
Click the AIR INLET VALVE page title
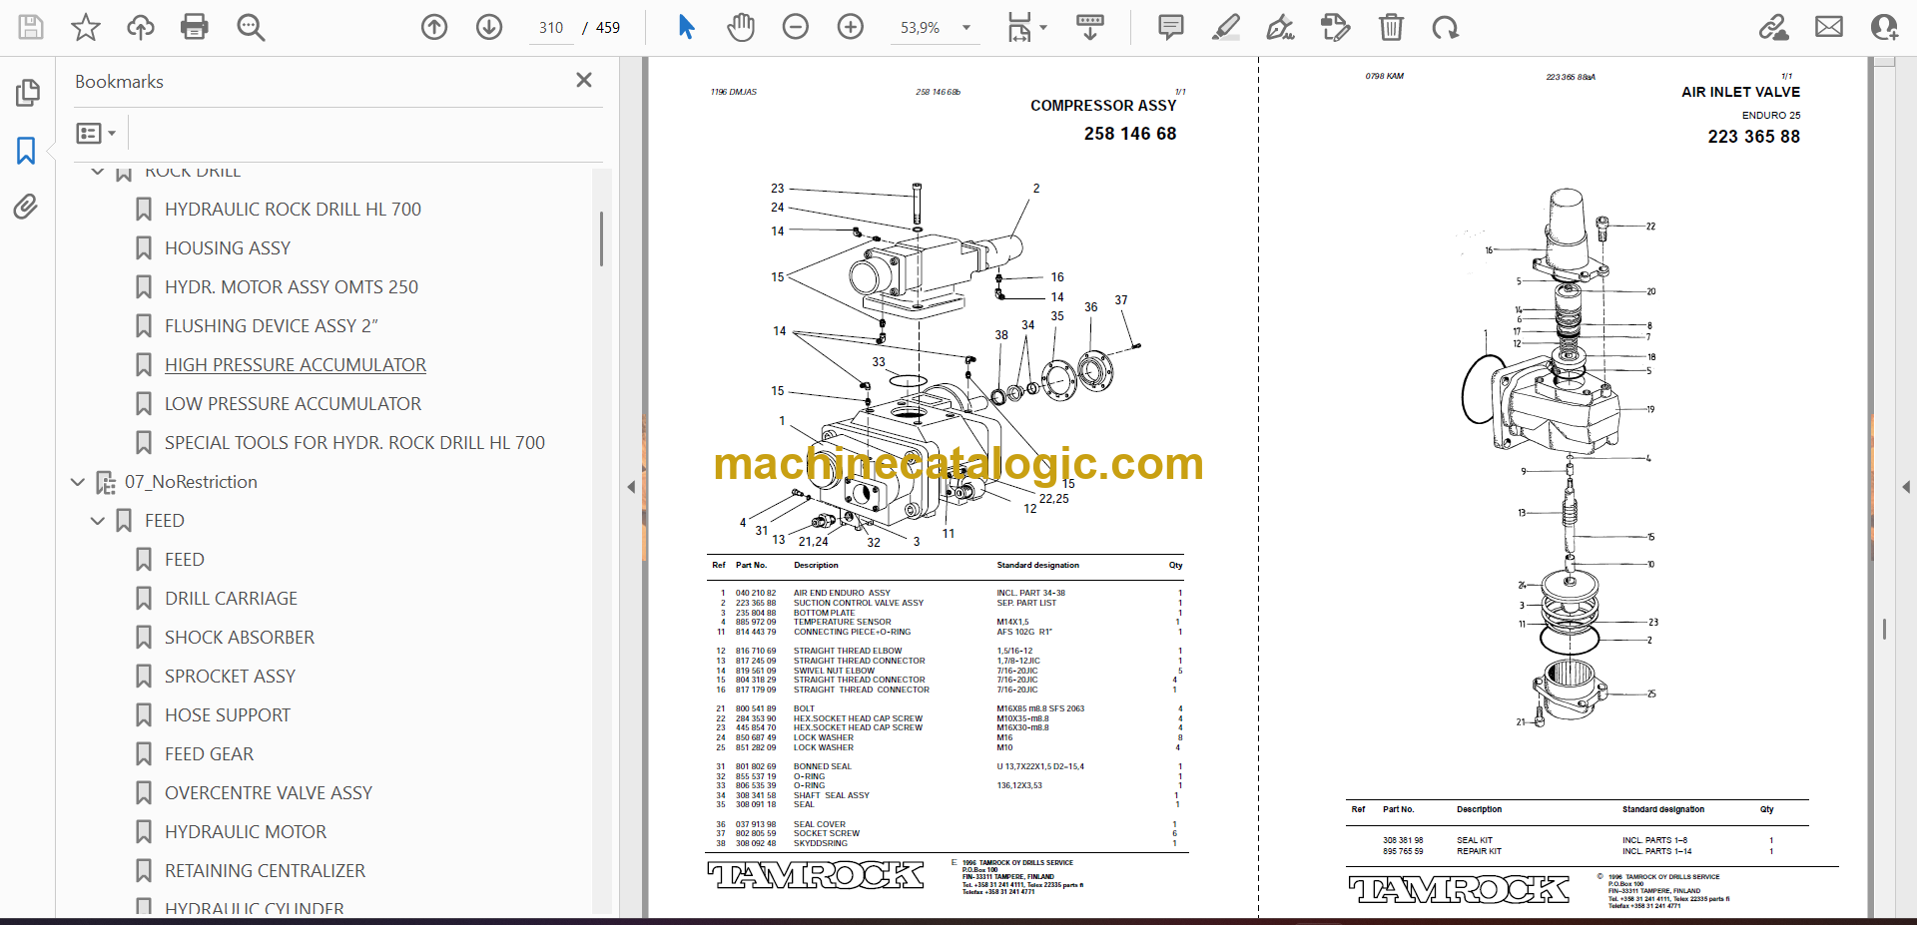tap(1740, 92)
